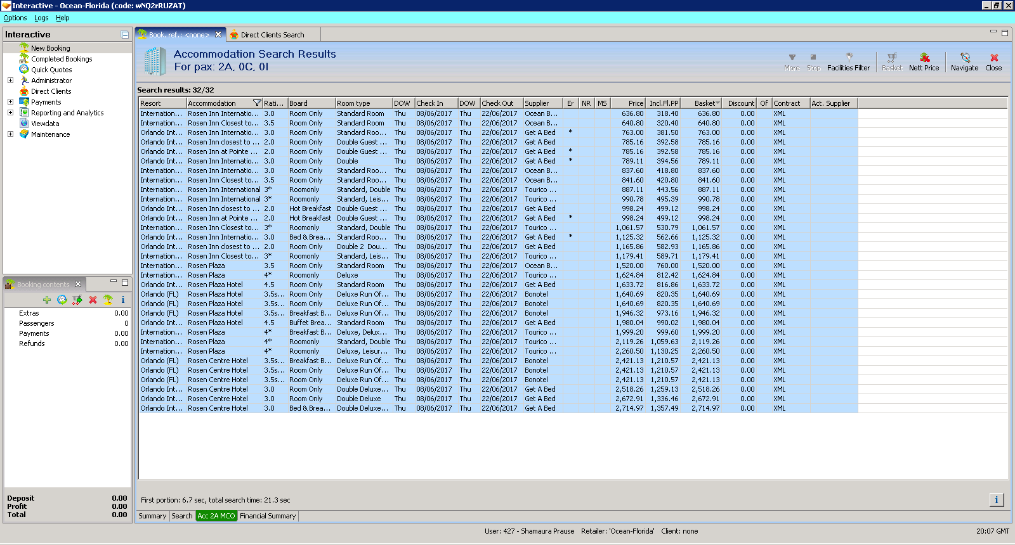1015x545 pixels.
Task: Click the filter funnel in Accommodation column header
Action: click(x=257, y=103)
